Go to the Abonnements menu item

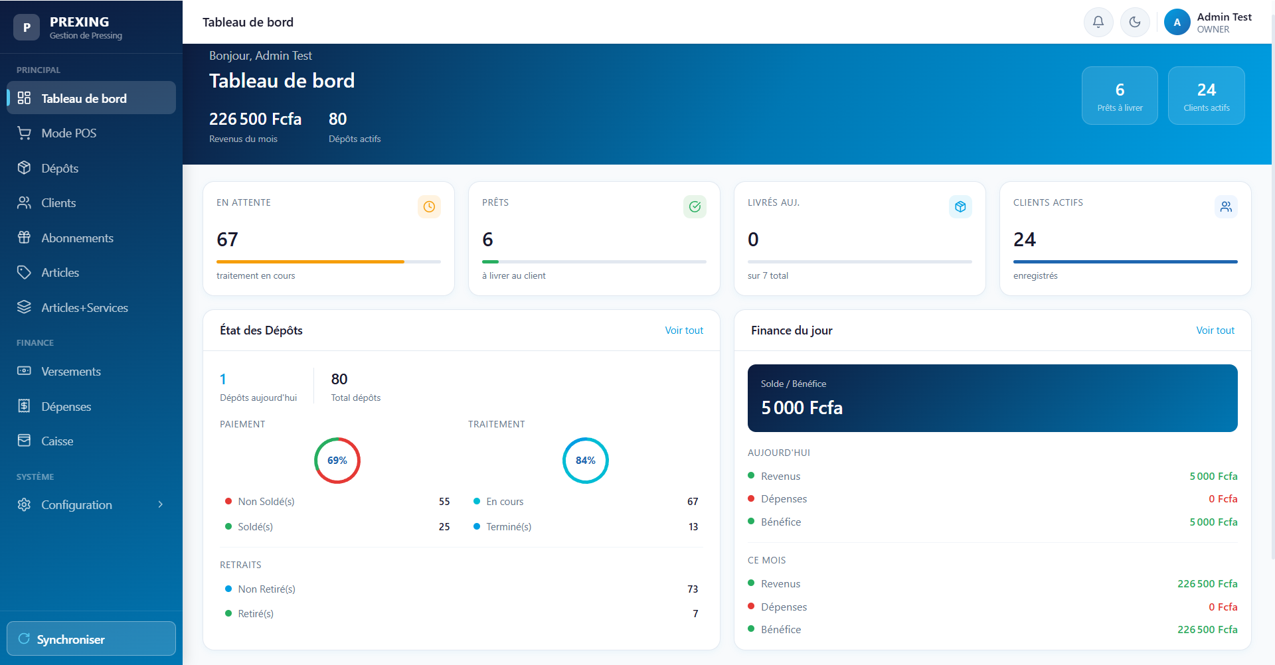pyautogui.click(x=92, y=238)
